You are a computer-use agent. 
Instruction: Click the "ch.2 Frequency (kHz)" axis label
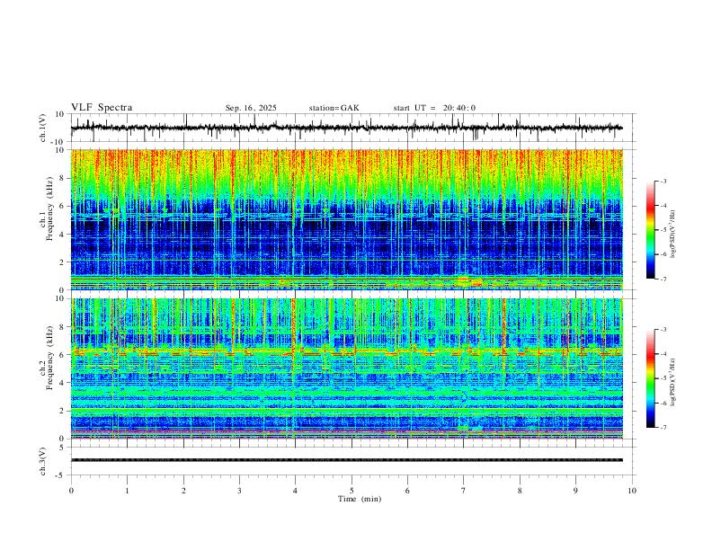[46, 358]
